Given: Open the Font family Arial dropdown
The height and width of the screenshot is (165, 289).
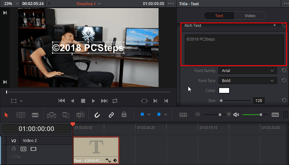Looking at the screenshot, I should (248, 71).
